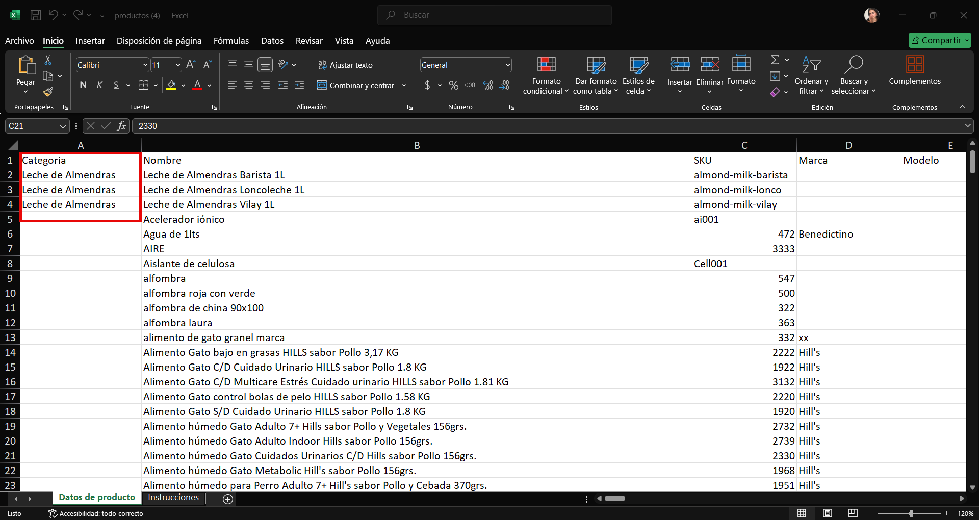Open Dar formato como tabla icon
Viewport: 979px width, 520px height.
click(x=596, y=65)
